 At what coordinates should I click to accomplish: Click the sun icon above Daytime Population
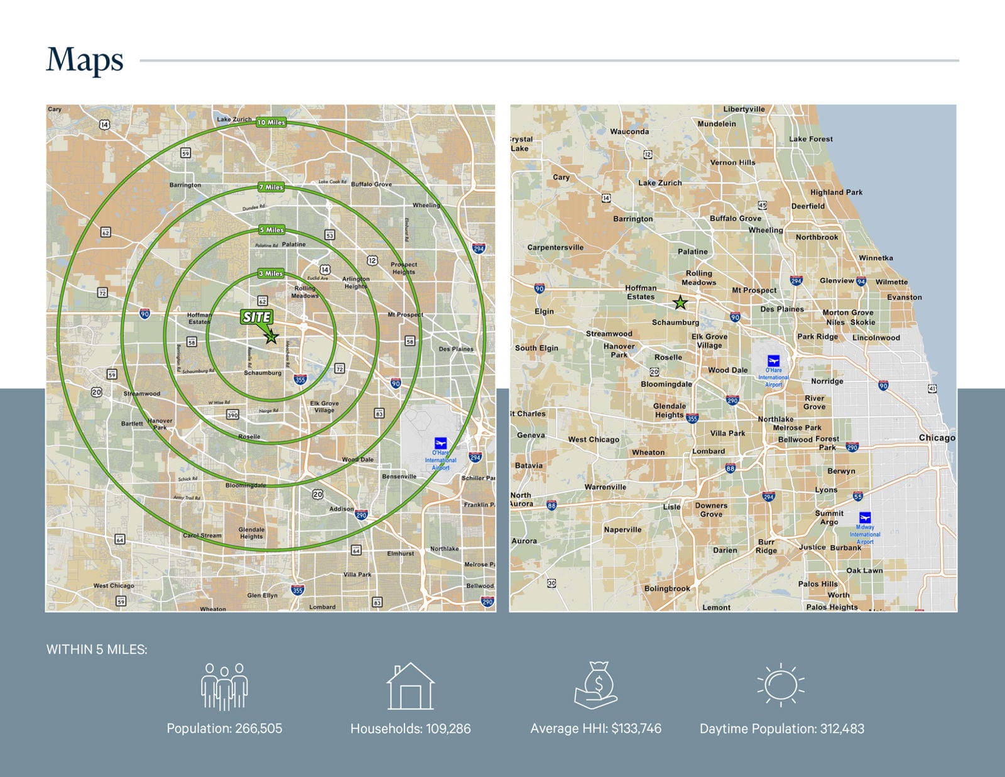pyautogui.click(x=781, y=685)
